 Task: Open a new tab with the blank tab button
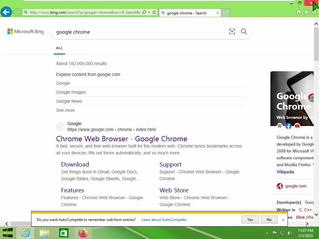226,13
